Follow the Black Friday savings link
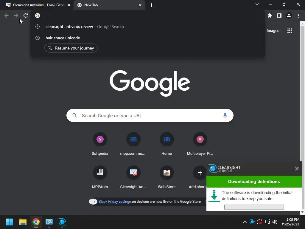The image size is (305, 229). tap(115, 202)
